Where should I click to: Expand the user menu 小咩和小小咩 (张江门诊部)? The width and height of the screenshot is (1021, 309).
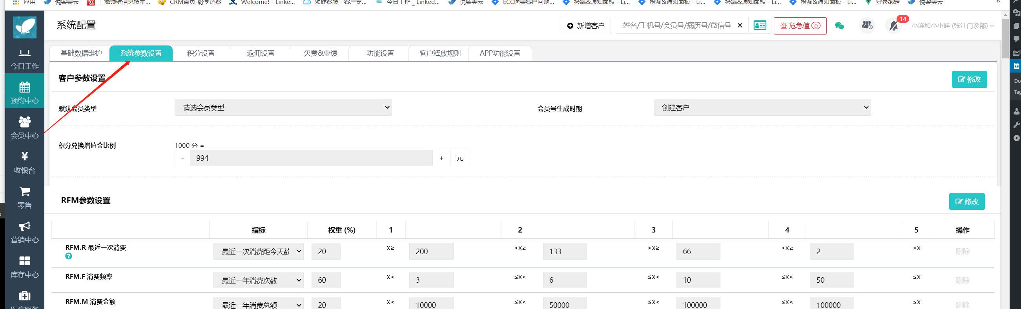point(952,26)
